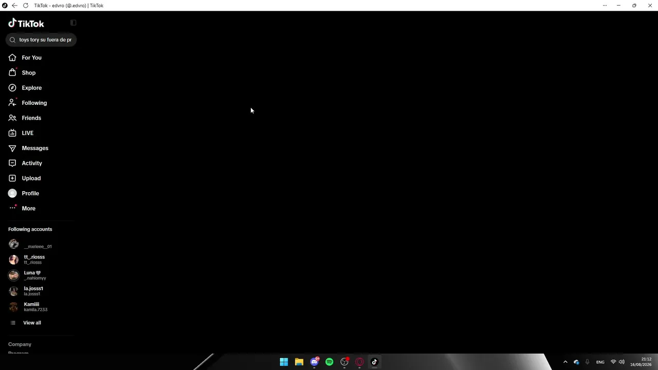
Task: Open Kamiiii's account (kamila.7233)
Action: click(35, 307)
